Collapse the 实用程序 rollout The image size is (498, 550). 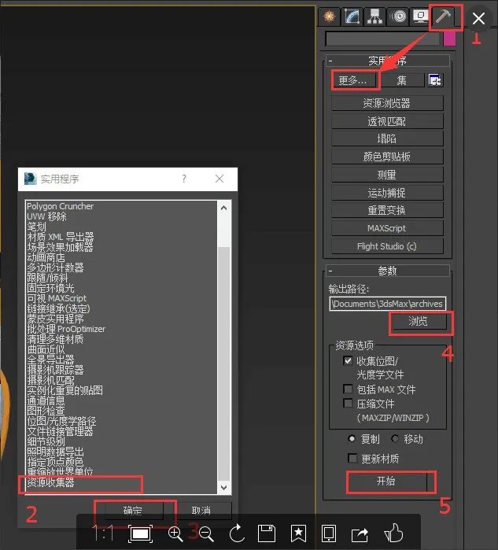tap(388, 61)
